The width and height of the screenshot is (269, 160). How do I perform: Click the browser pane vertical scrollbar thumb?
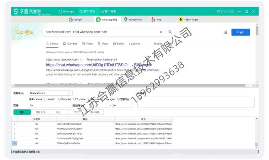pos(257,30)
